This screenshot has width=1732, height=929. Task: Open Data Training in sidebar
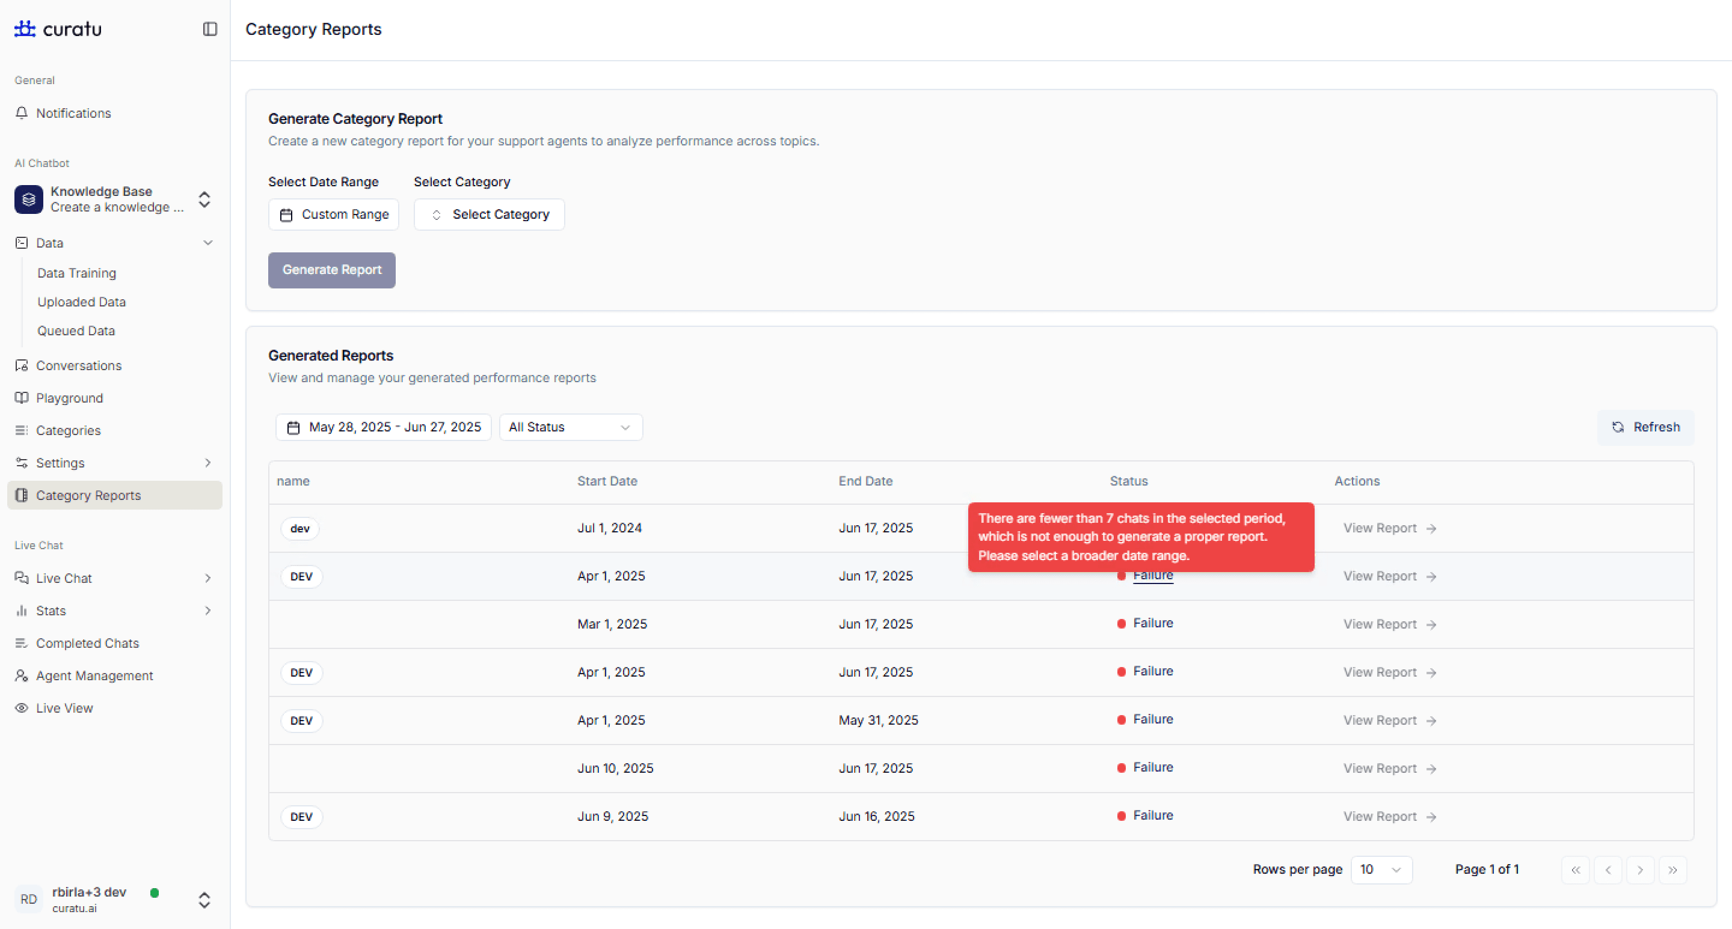[76, 273]
